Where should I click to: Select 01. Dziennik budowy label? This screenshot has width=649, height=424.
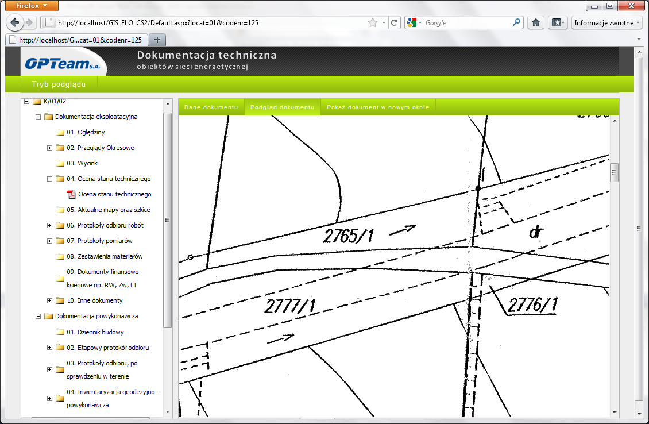pyautogui.click(x=95, y=332)
